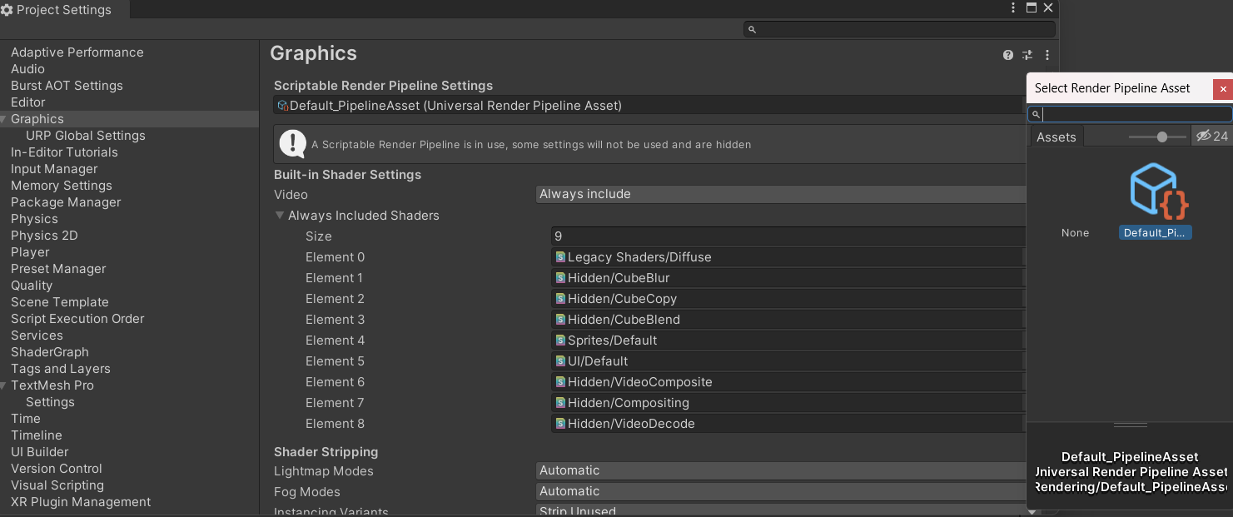Click the Legacy Shaders/Diffuse shader icon
Screen dimensions: 1233x517
tap(560, 256)
